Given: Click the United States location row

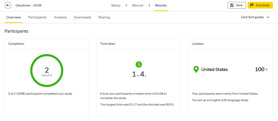Looking at the screenshot, I should [x=214, y=70].
